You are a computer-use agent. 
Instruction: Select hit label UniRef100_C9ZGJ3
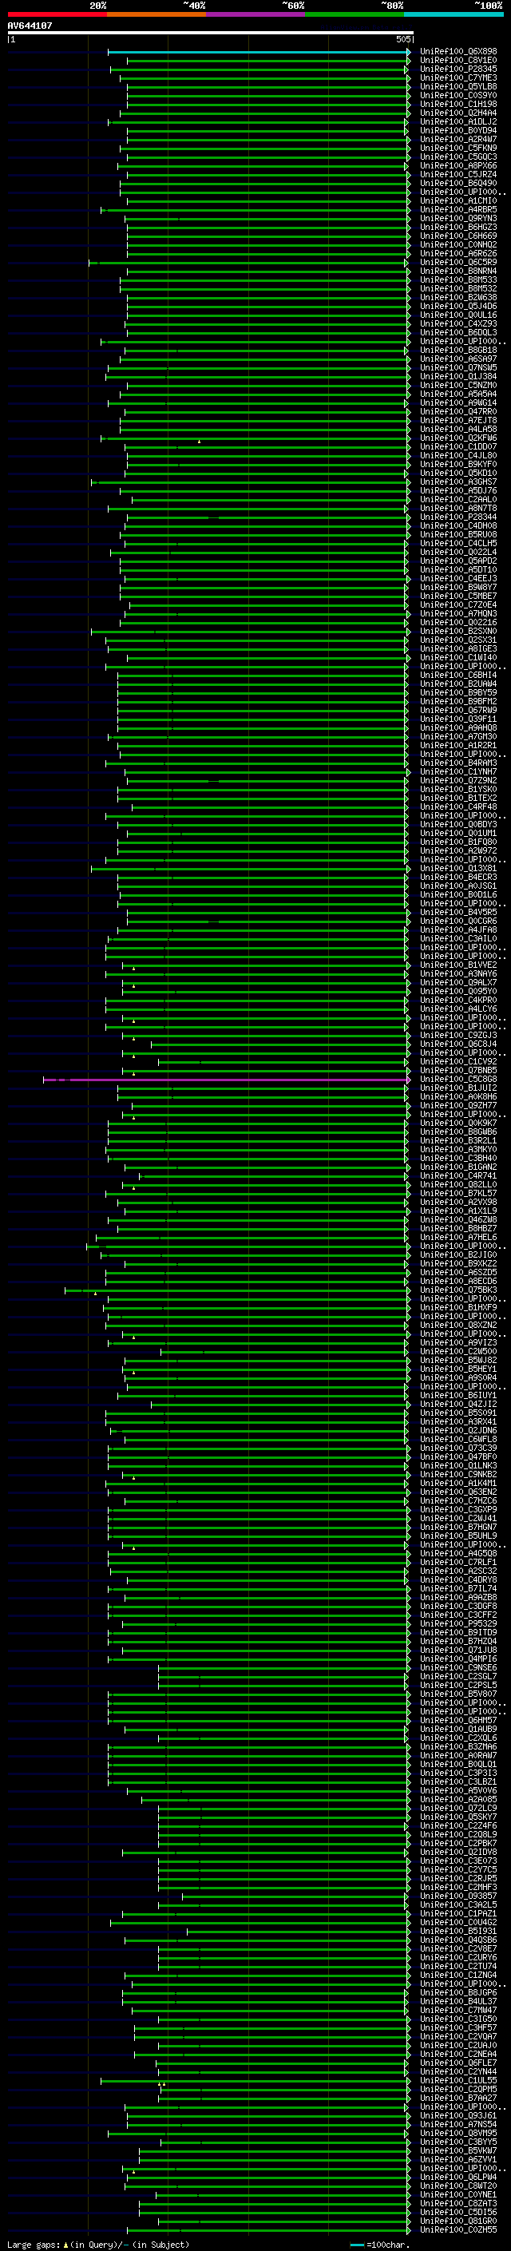pos(458,1036)
